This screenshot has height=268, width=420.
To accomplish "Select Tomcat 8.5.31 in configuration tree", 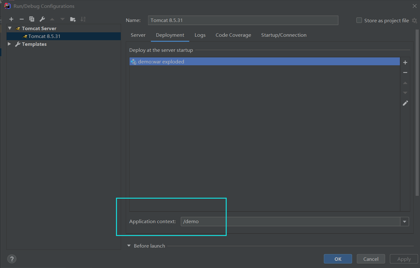I will (64, 36).
